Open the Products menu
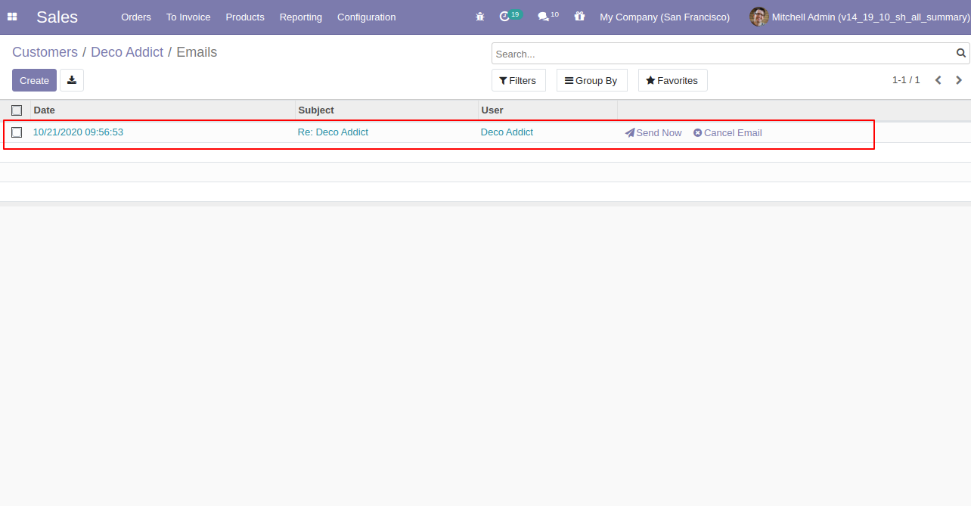Viewport: 971px width, 506px height. point(245,17)
